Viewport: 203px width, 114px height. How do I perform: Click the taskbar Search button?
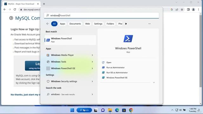[x=84, y=110]
